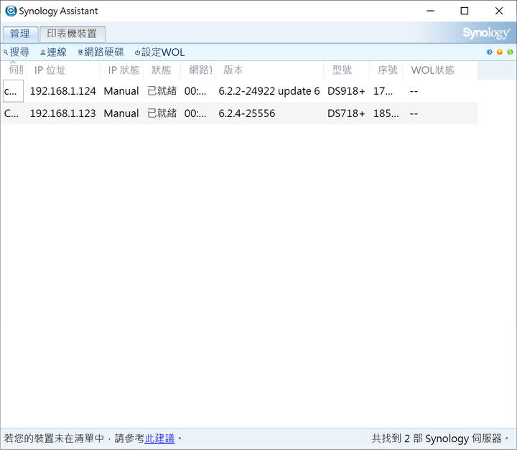
Task: Click Manual cell in the DS718+ row
Action: pyautogui.click(x=121, y=113)
